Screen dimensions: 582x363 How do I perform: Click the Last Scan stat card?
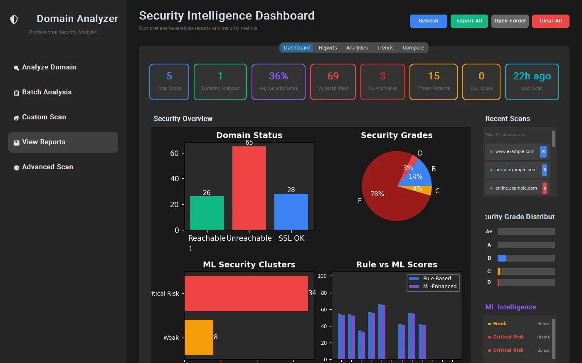click(532, 82)
